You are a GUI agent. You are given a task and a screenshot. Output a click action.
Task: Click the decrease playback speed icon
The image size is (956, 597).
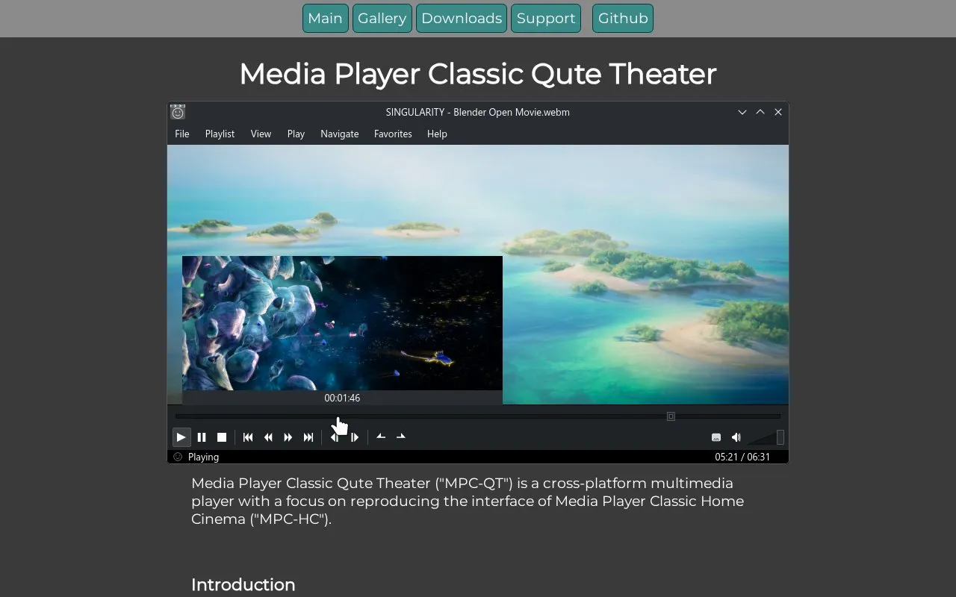pos(381,437)
